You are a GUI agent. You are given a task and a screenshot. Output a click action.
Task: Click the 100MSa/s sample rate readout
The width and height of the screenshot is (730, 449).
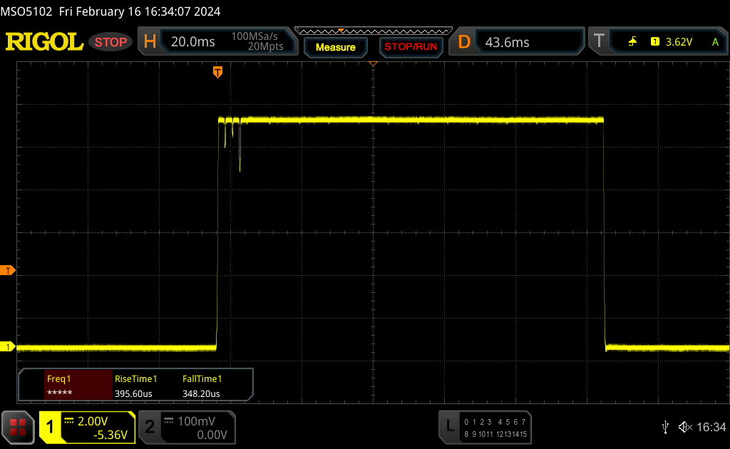pos(255,36)
